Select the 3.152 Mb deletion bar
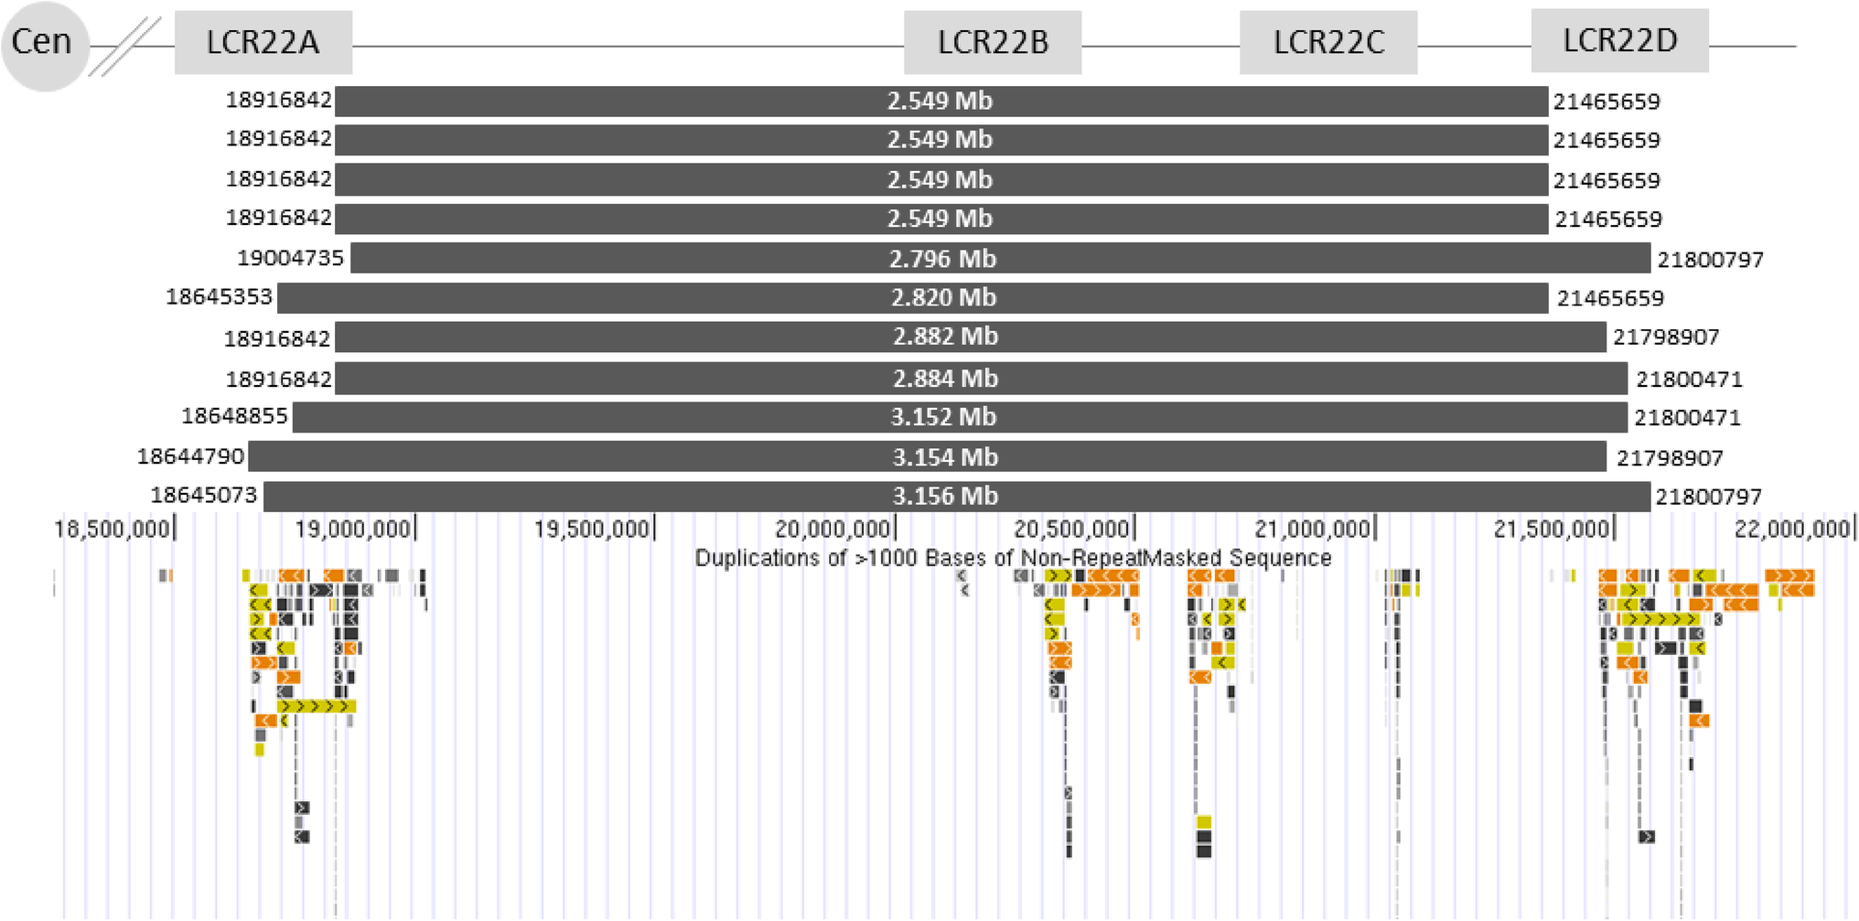Screen dimensions: 1859x921 coord(960,417)
